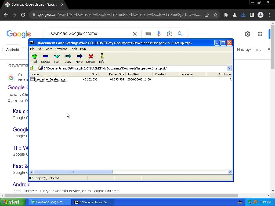The width and height of the screenshot is (275, 206).
Task: Choose the Move toolbar icon
Action: coord(79,58)
